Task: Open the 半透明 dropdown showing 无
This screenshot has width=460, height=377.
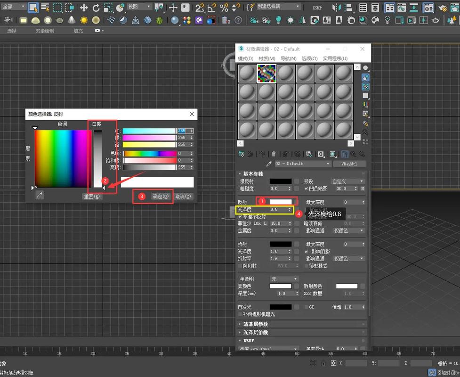Action: [x=283, y=279]
